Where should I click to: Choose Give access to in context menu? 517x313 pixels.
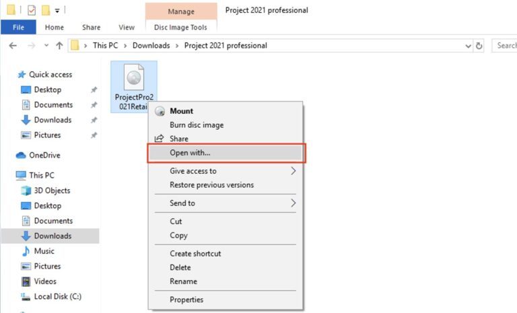coord(226,171)
